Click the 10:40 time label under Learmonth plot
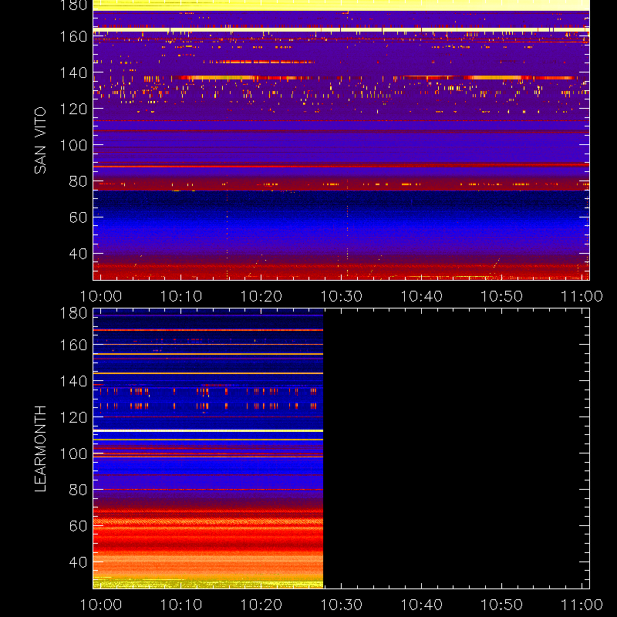Viewport: 617px width, 617px height. click(x=422, y=605)
